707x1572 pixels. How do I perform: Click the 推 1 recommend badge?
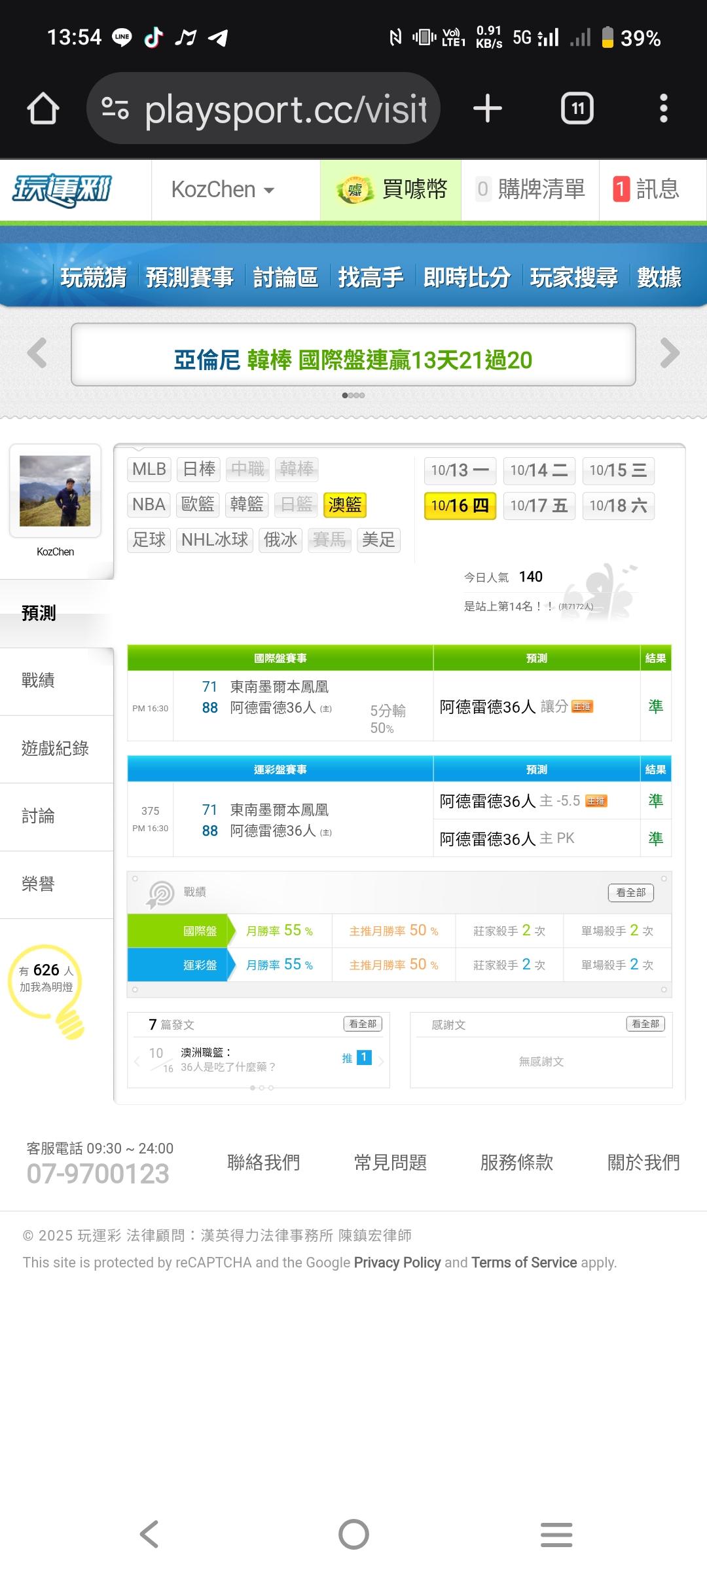coord(357,1058)
